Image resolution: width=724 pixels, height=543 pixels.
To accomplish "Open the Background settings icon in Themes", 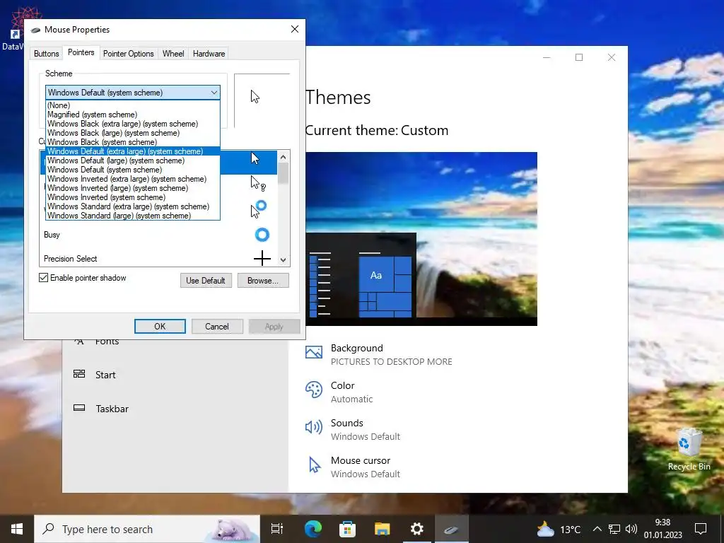I will (x=313, y=352).
